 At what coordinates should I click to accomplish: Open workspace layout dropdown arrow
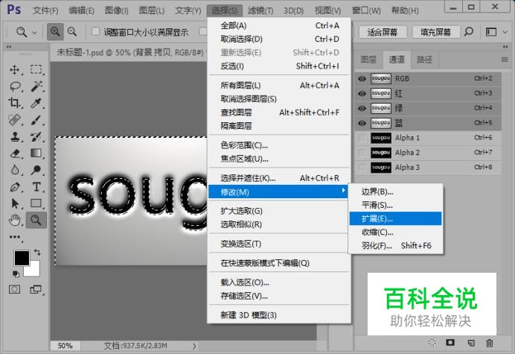point(505,32)
